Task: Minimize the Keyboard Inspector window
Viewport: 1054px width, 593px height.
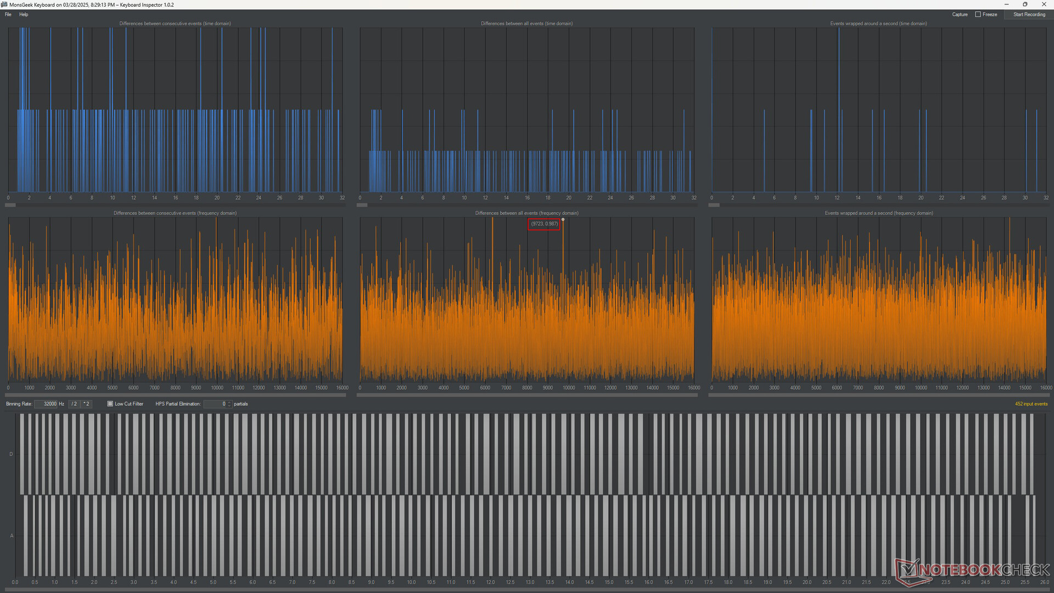Action: [x=1006, y=4]
